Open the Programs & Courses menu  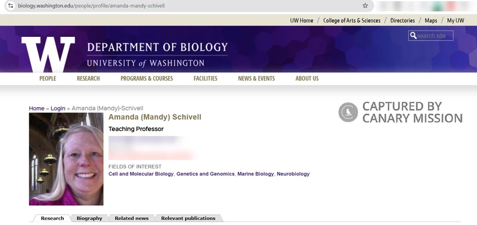coord(147,79)
